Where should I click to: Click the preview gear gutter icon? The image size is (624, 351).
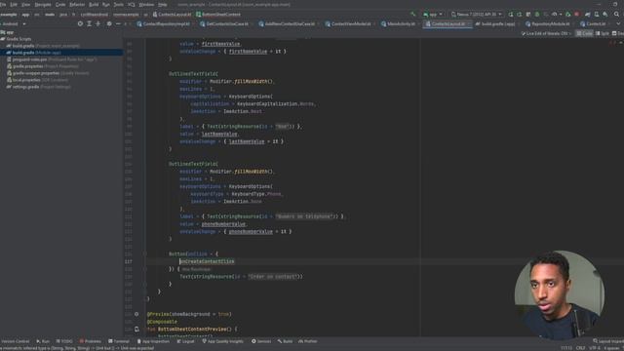click(x=136, y=314)
